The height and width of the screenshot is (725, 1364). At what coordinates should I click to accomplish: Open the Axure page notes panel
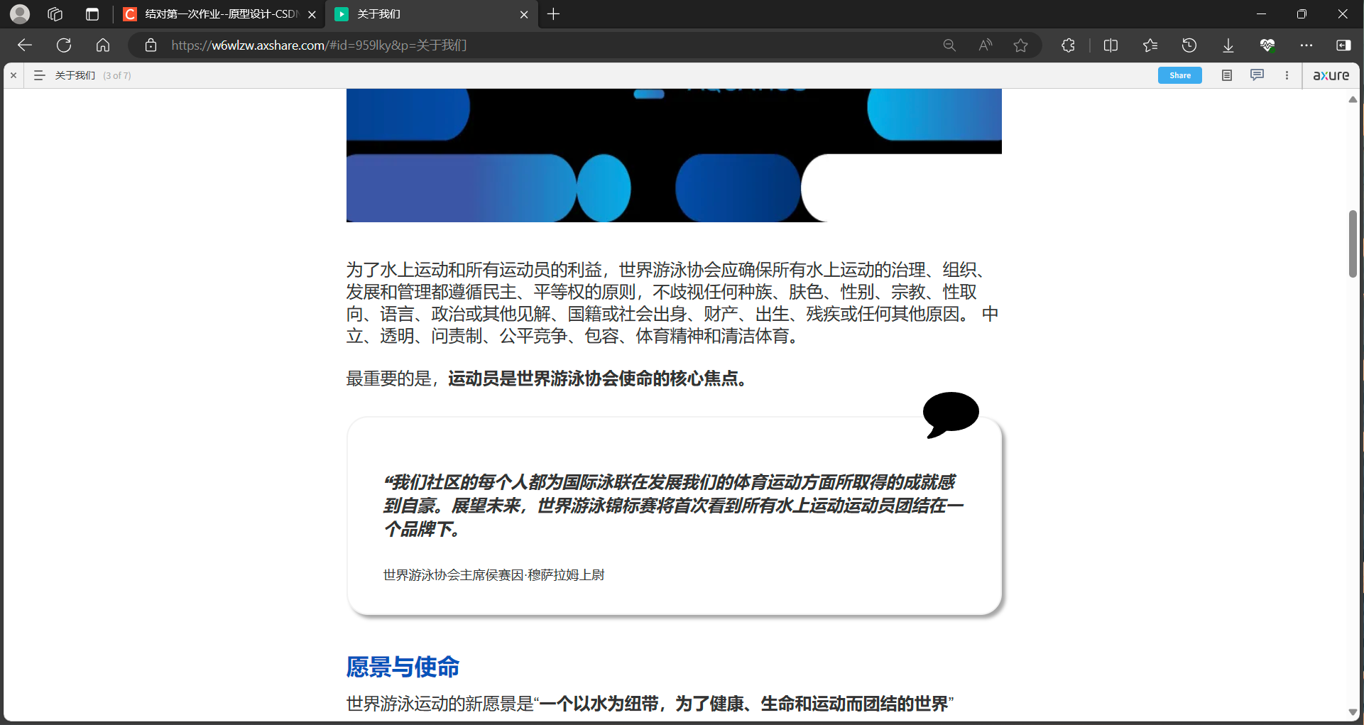point(1227,75)
